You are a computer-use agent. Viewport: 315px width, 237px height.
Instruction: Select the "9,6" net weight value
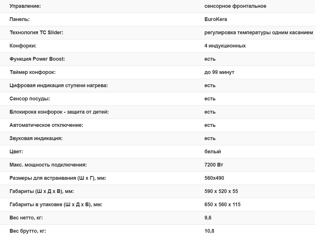coord(208,218)
